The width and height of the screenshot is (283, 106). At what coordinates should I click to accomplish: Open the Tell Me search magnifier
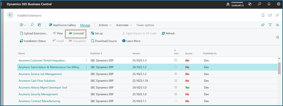click(x=260, y=4)
